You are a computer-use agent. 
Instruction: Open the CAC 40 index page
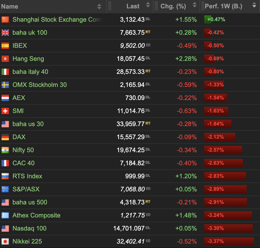pos(23,163)
